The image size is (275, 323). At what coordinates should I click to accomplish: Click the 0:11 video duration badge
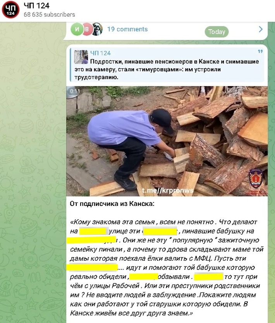(x=75, y=91)
